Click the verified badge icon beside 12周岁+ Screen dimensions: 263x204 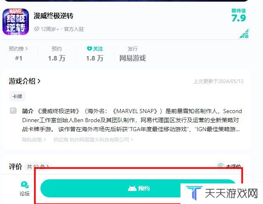[37, 29]
